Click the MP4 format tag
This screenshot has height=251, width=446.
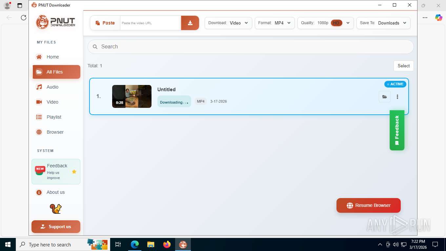click(201, 101)
